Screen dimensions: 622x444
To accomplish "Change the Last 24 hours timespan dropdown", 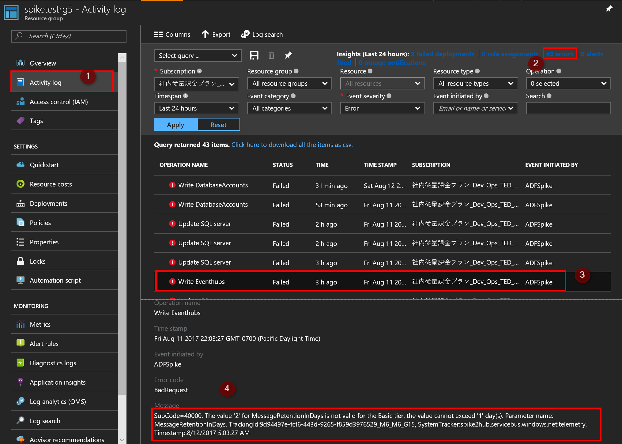I will point(197,108).
